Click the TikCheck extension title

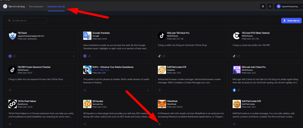[x=22, y=33]
